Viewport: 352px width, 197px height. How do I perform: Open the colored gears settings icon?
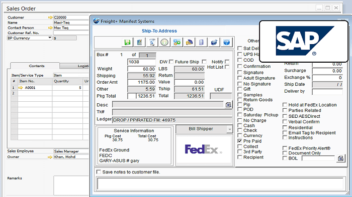[177, 42]
